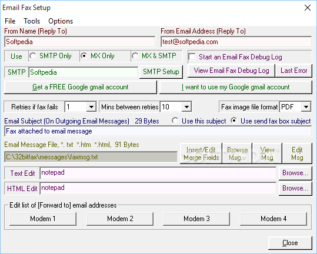This screenshot has height=254, width=317.
Task: Open the Fax image file format dropdown
Action: [306, 106]
